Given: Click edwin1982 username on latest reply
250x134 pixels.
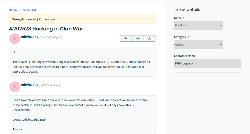Looking at the screenshot, I should point(30,85).
